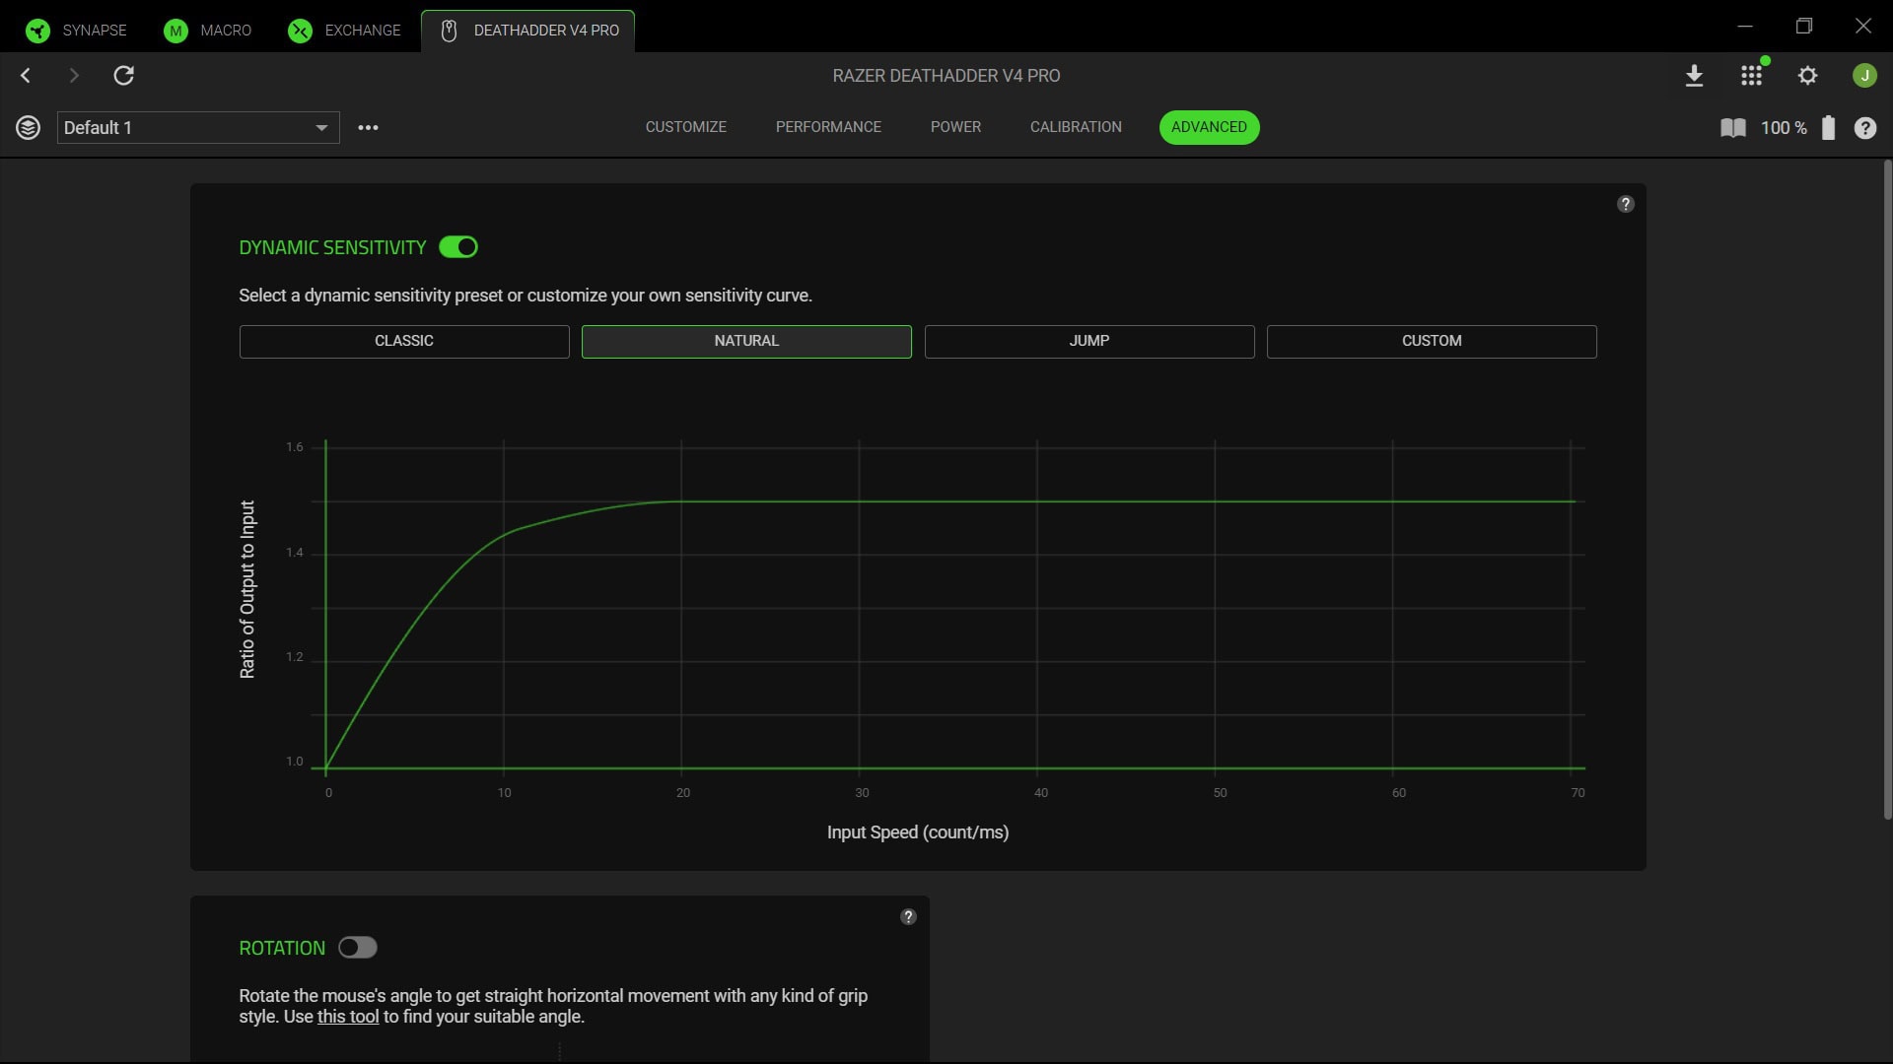Click the Macro M icon
Image resolution: width=1893 pixels, height=1064 pixels.
point(175,31)
